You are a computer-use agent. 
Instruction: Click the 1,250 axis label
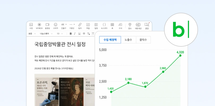click(x=103, y=97)
